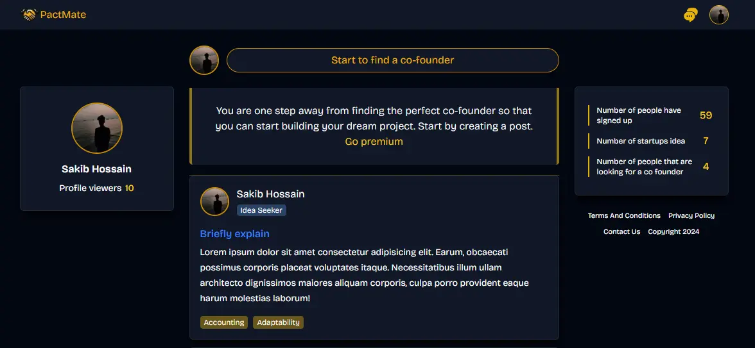Click the PactMate brand name text
The width and height of the screenshot is (755, 348).
click(63, 15)
